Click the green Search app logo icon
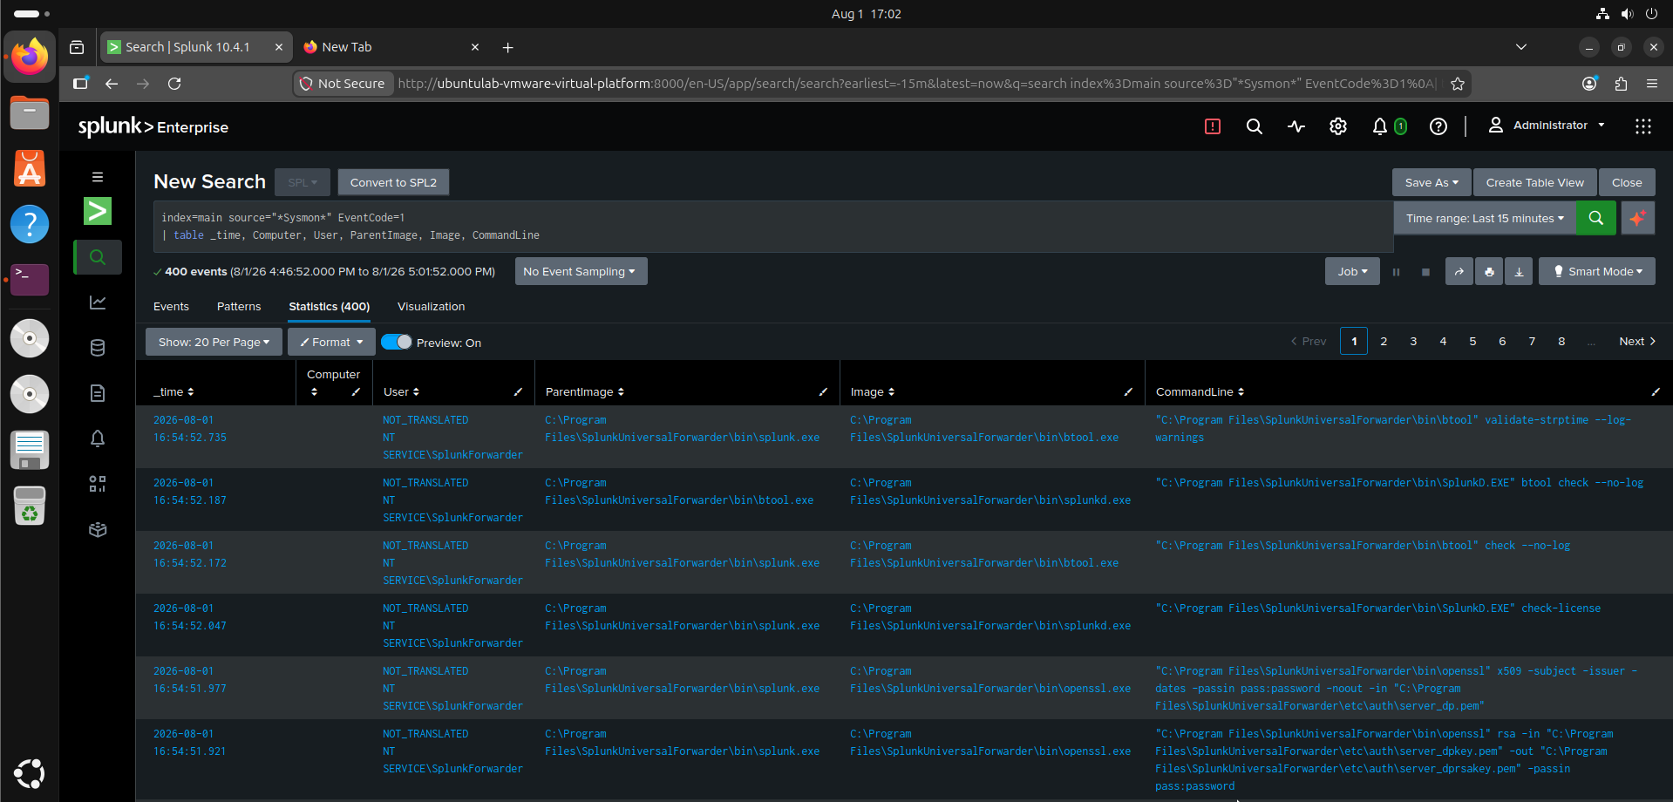Screen dimensions: 1673x802 (x=98, y=211)
